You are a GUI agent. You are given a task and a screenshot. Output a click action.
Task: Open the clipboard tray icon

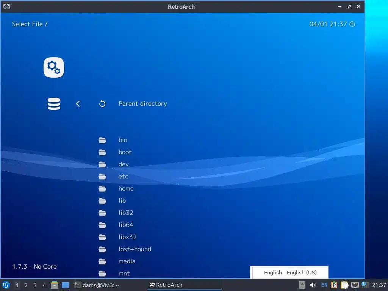(x=344, y=285)
